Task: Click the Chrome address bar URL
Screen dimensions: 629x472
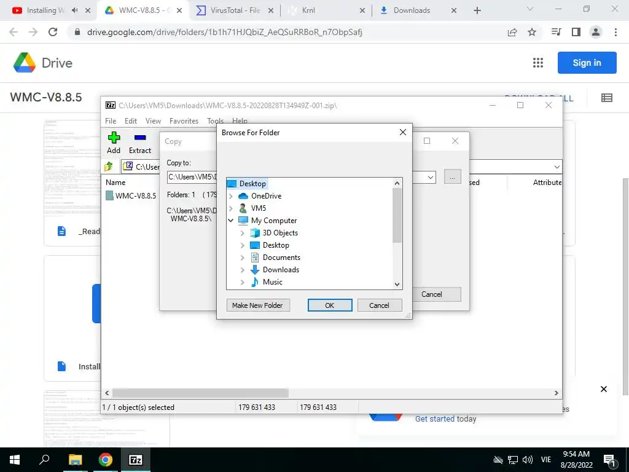Action: 225,32
